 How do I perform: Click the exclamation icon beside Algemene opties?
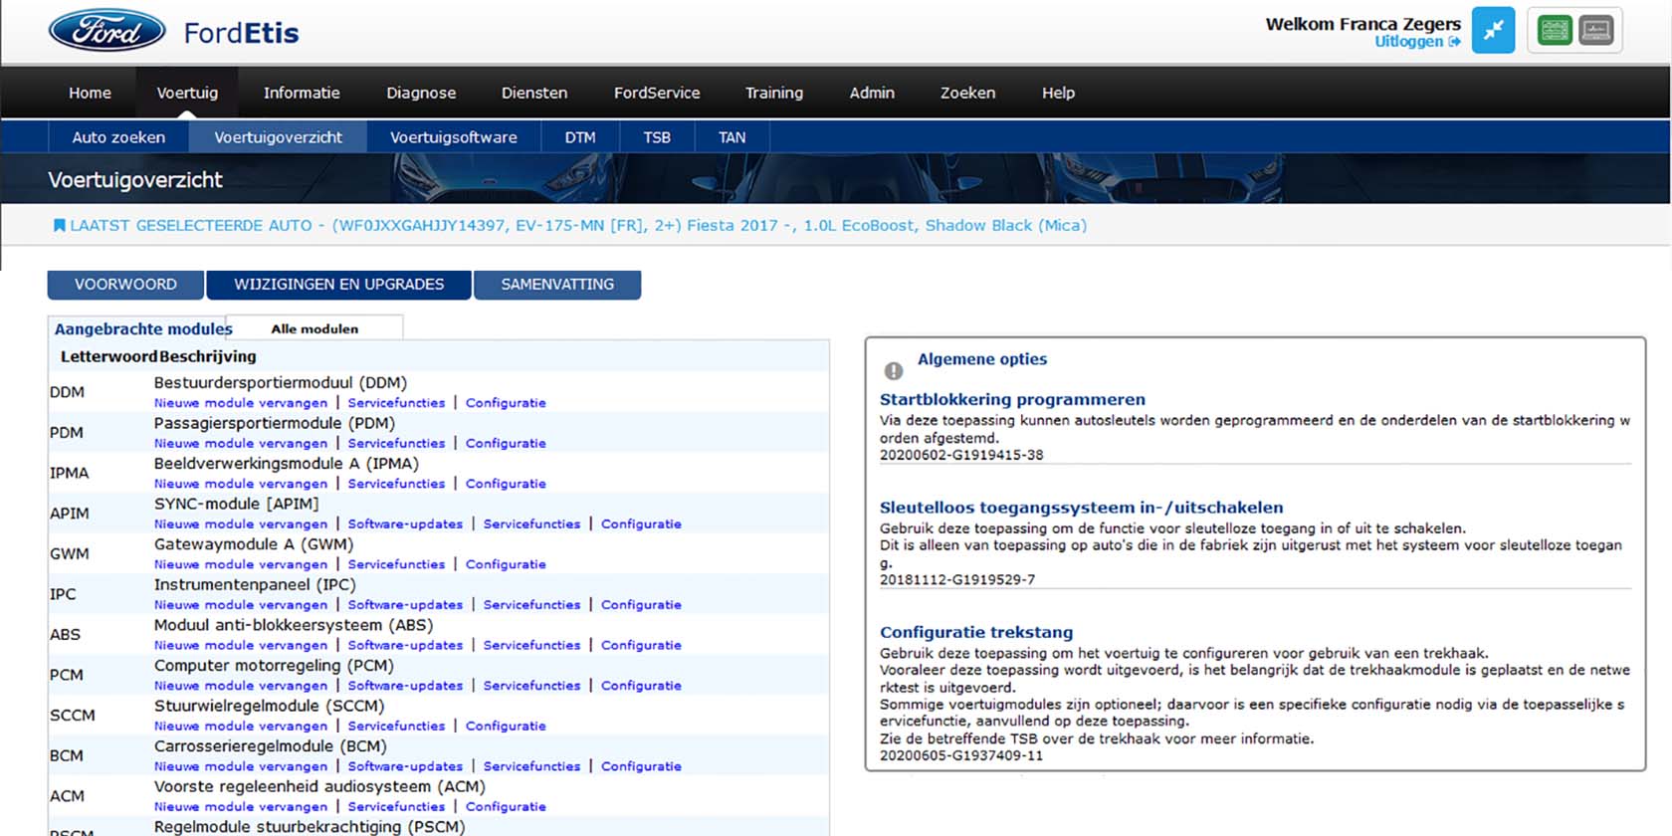894,370
